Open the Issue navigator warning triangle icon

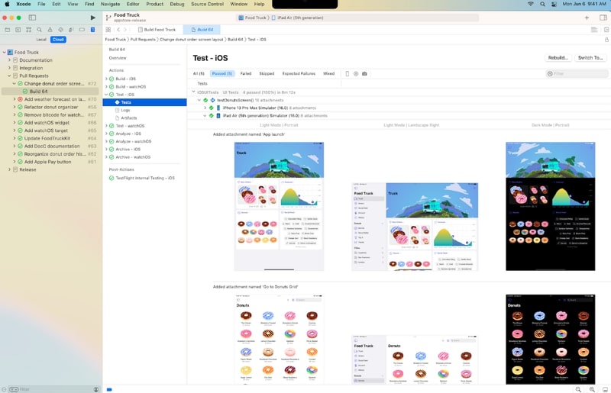click(x=50, y=30)
